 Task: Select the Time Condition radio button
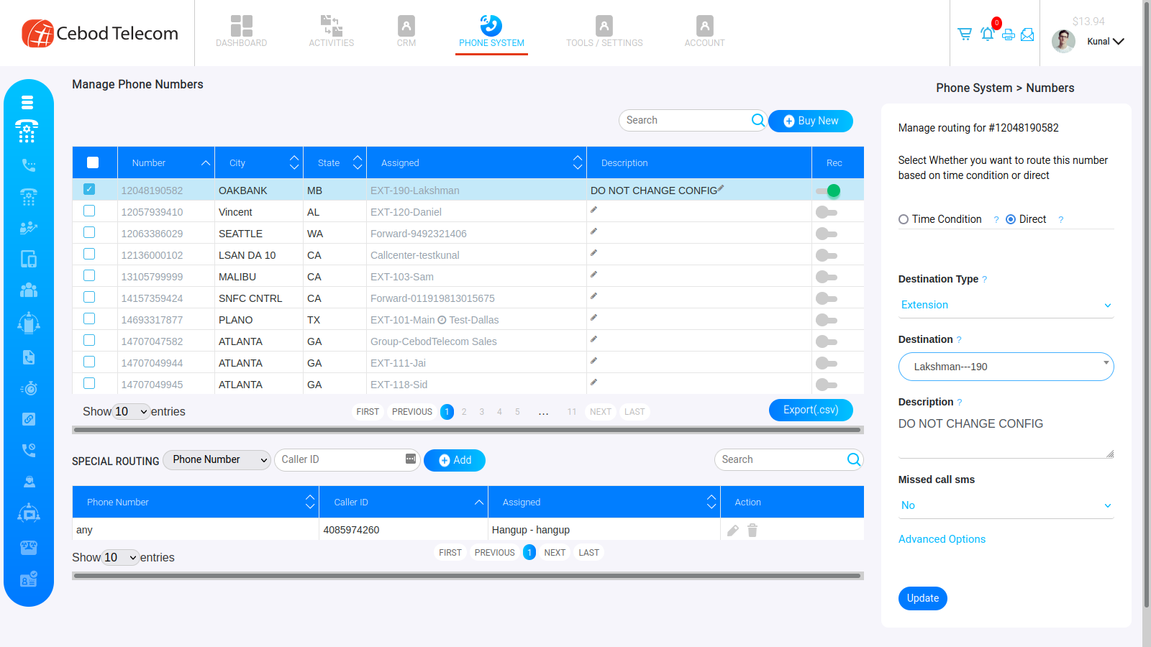point(904,219)
